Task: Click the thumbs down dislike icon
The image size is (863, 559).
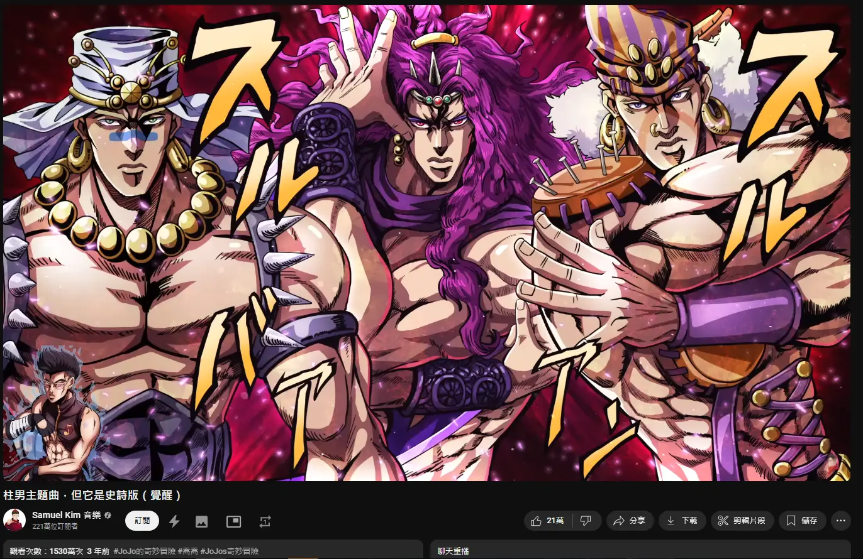Action: (586, 521)
